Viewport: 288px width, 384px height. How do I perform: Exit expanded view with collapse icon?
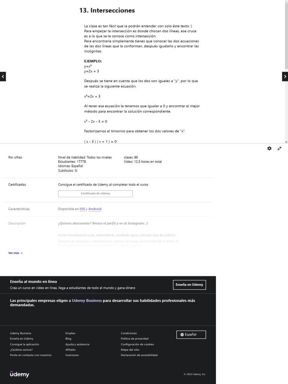pyautogui.click(x=279, y=148)
